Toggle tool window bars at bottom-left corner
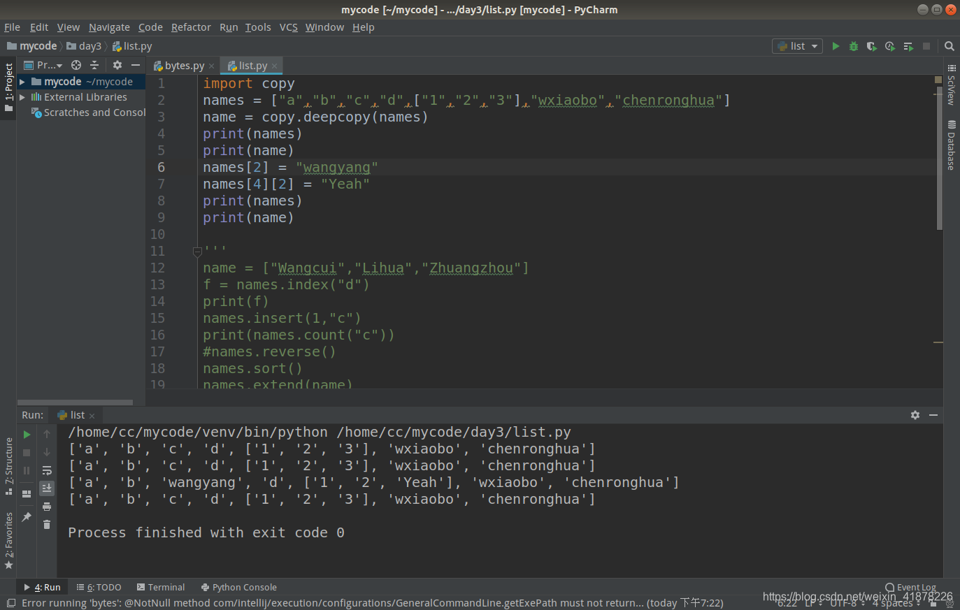960x610 pixels. 10,603
